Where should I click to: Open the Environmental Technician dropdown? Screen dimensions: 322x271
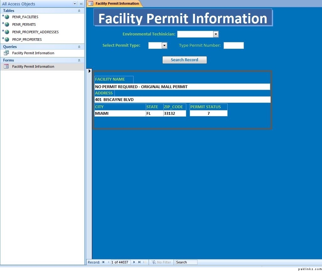tap(216, 34)
